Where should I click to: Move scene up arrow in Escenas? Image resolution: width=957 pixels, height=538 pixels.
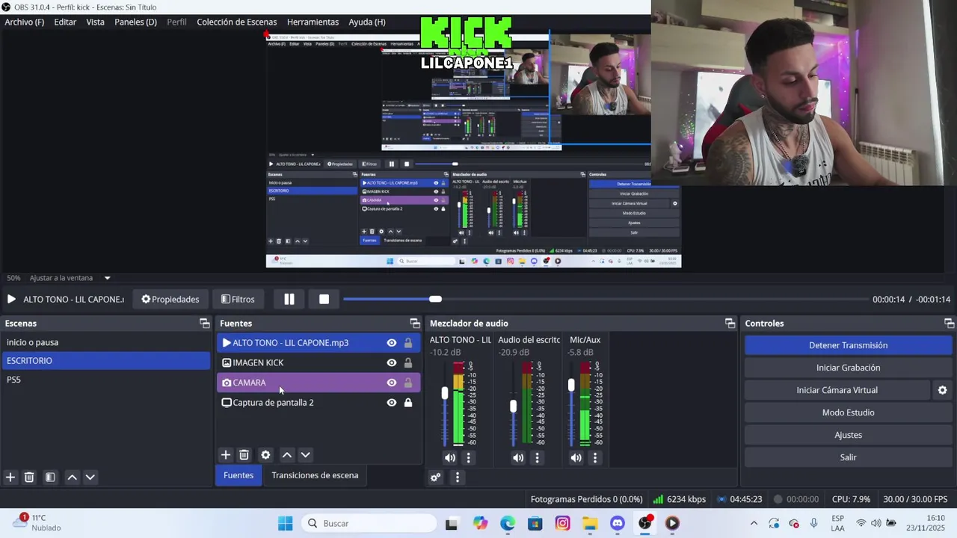72,477
